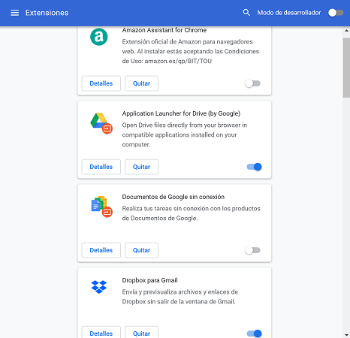Click Quitar for Amazon Assistant for Chrome
The image size is (350, 338).
[x=141, y=83]
